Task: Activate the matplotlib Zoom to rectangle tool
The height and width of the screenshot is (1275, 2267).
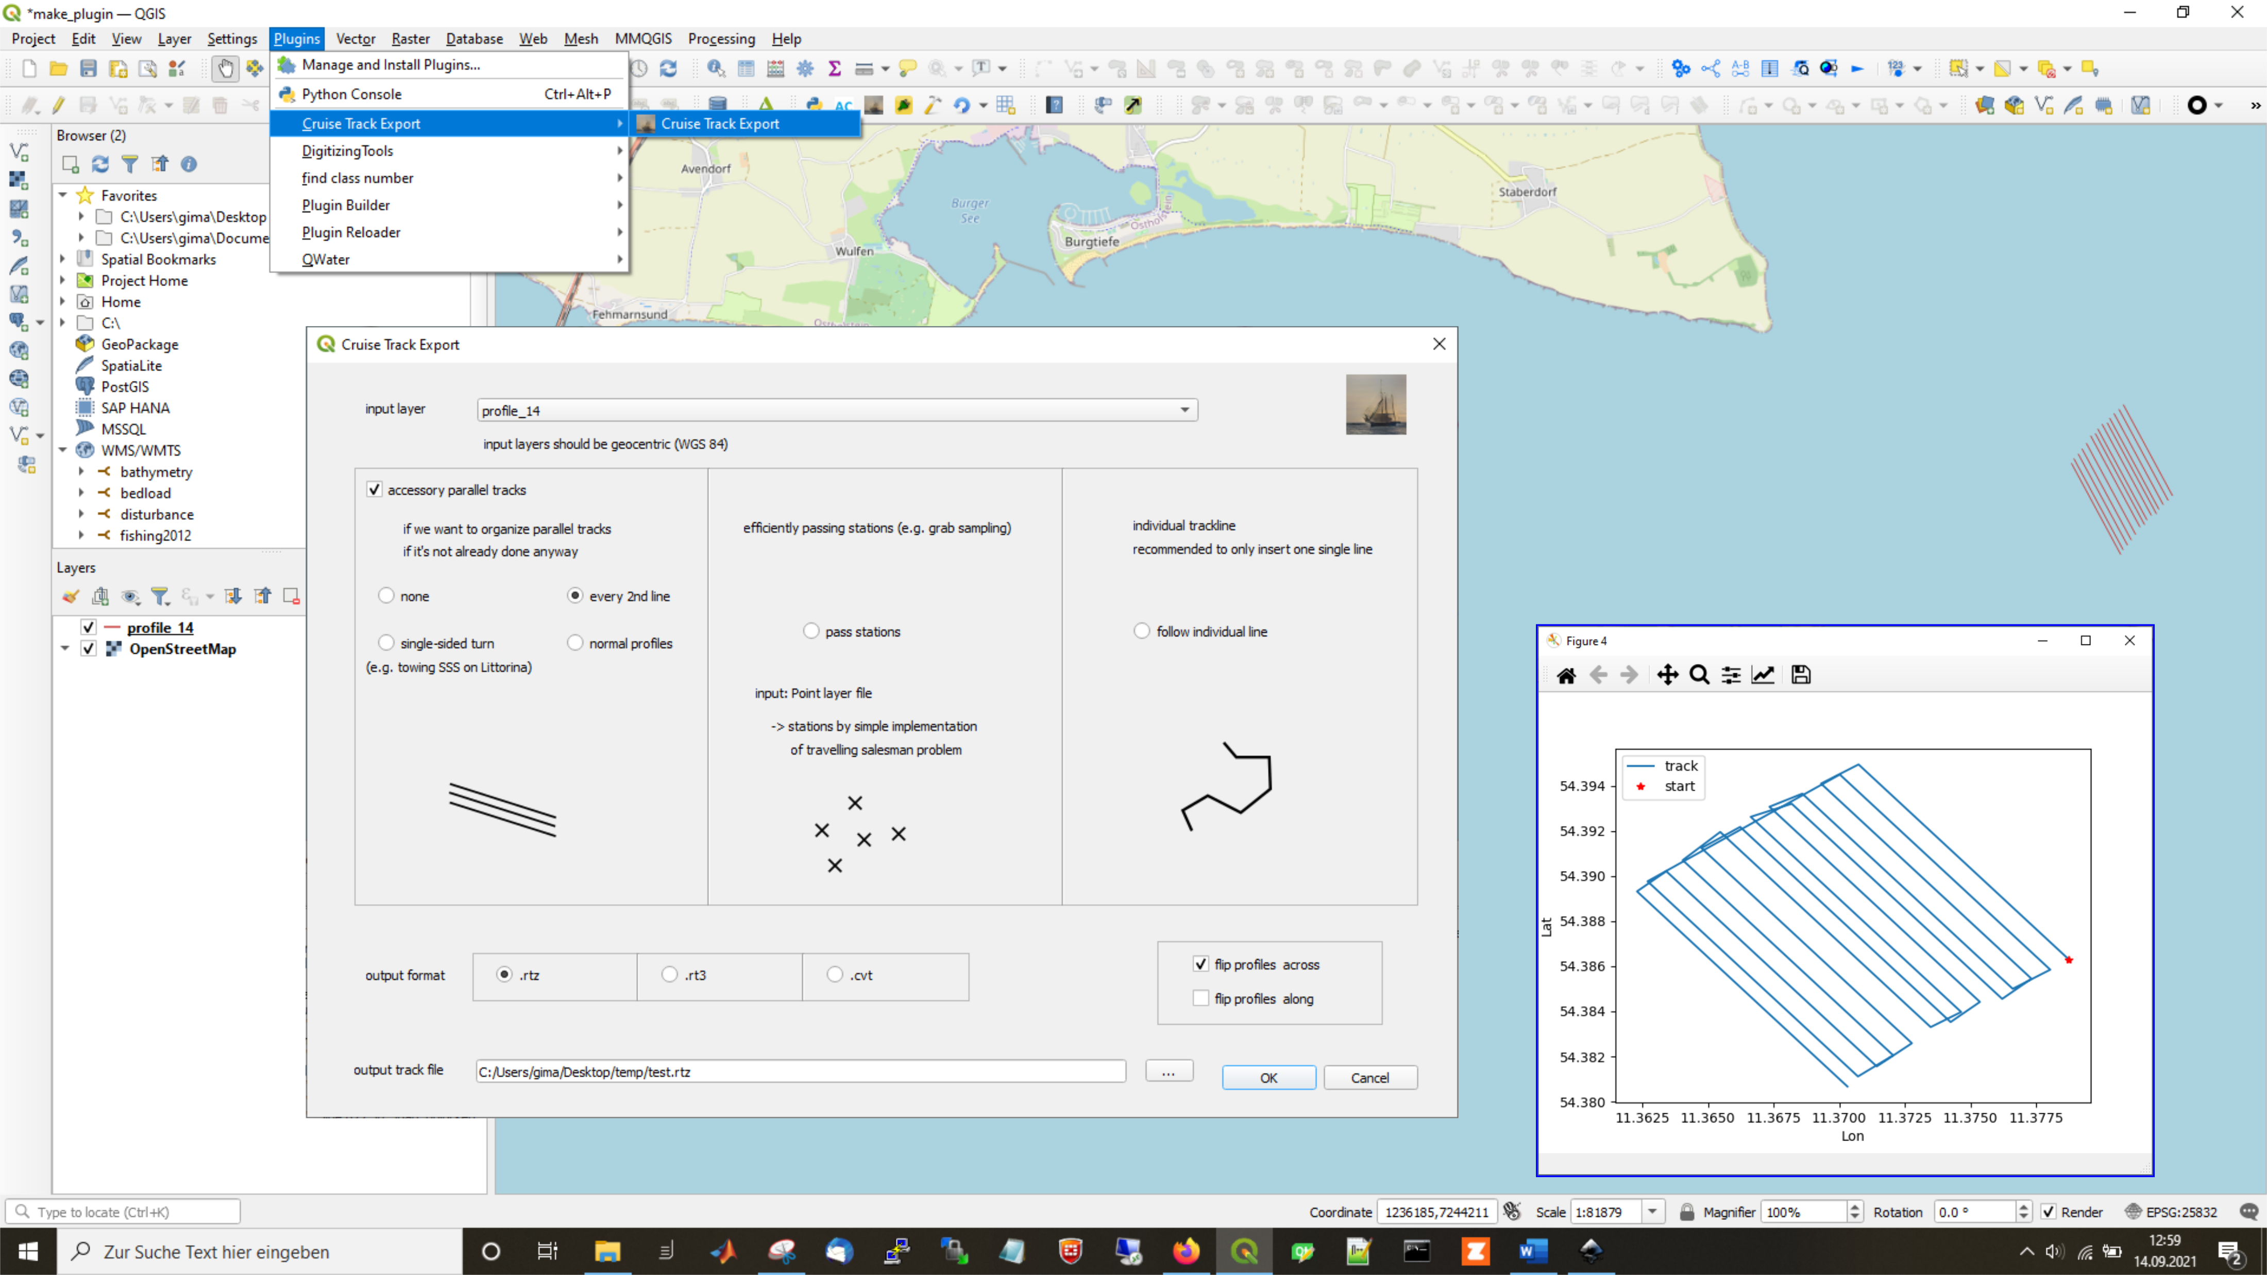Action: [x=1699, y=675]
